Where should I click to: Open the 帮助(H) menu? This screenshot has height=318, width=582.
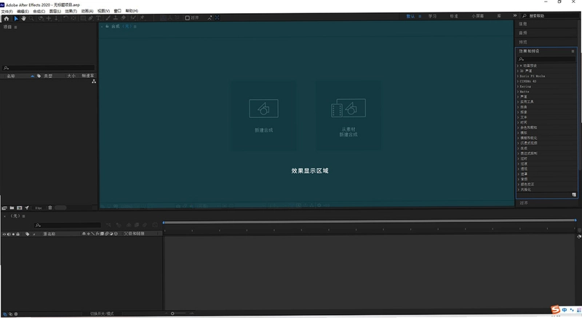(x=132, y=11)
